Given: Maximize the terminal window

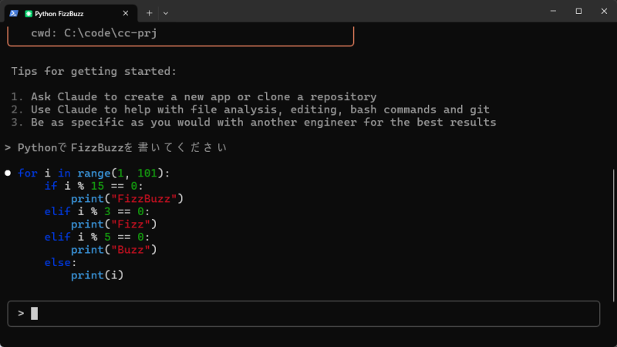Looking at the screenshot, I should click(578, 12).
